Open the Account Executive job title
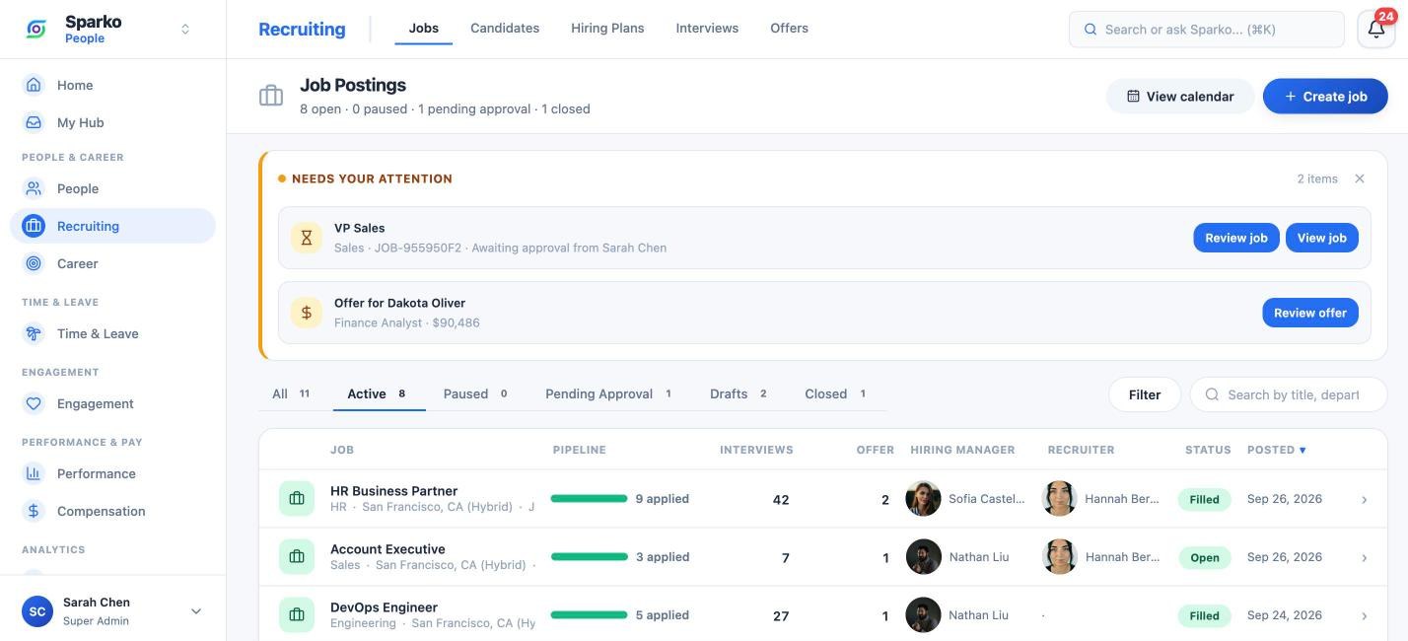 point(387,549)
